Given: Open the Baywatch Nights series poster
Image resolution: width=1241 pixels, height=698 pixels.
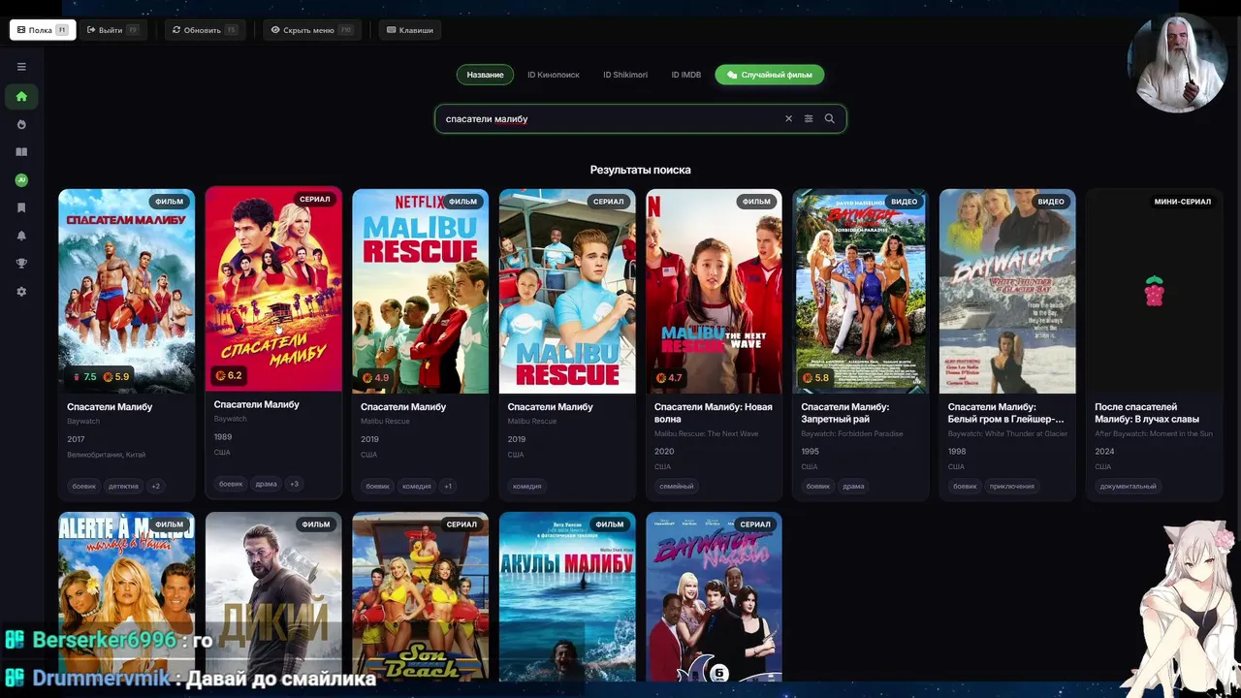Looking at the screenshot, I should click(714, 596).
